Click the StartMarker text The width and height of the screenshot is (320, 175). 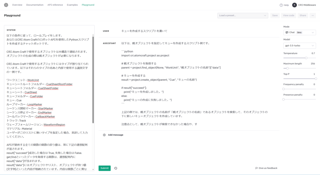tap(46, 109)
